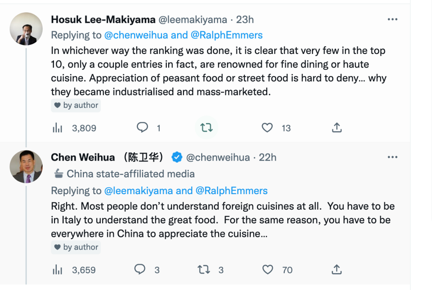Open Hosuk Lee-Makiyama's profile picture
432x290 pixels.
point(26,29)
